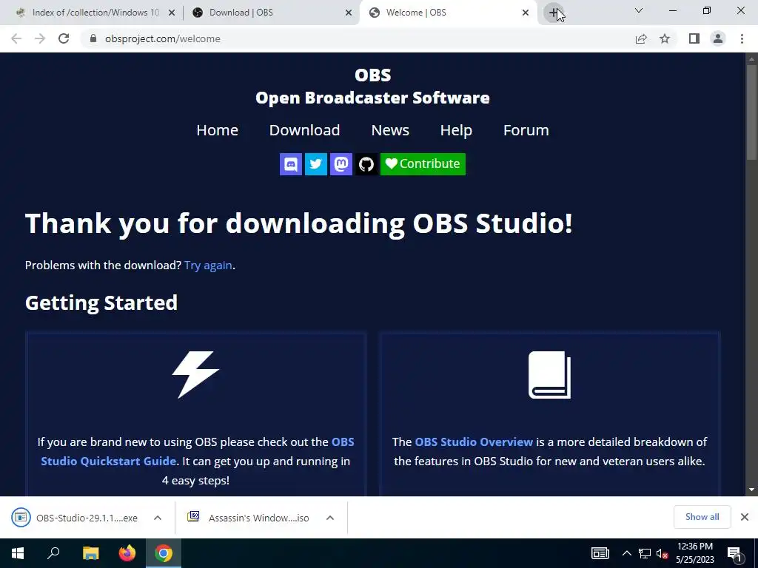Open the Chrome three-dot menu
This screenshot has height=568, width=758.
point(742,38)
